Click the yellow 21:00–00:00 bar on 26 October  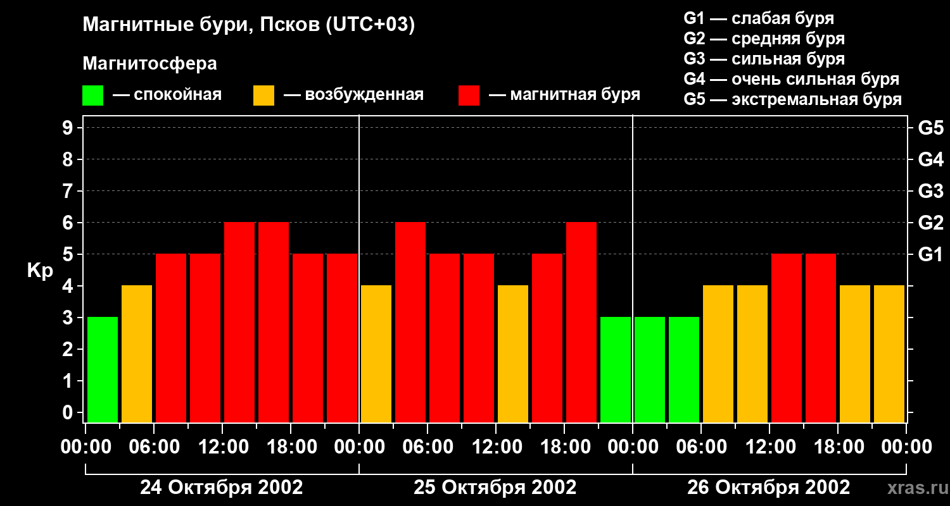(889, 354)
